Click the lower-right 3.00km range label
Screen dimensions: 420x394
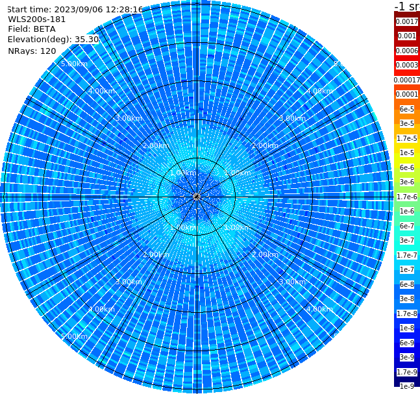292,282
